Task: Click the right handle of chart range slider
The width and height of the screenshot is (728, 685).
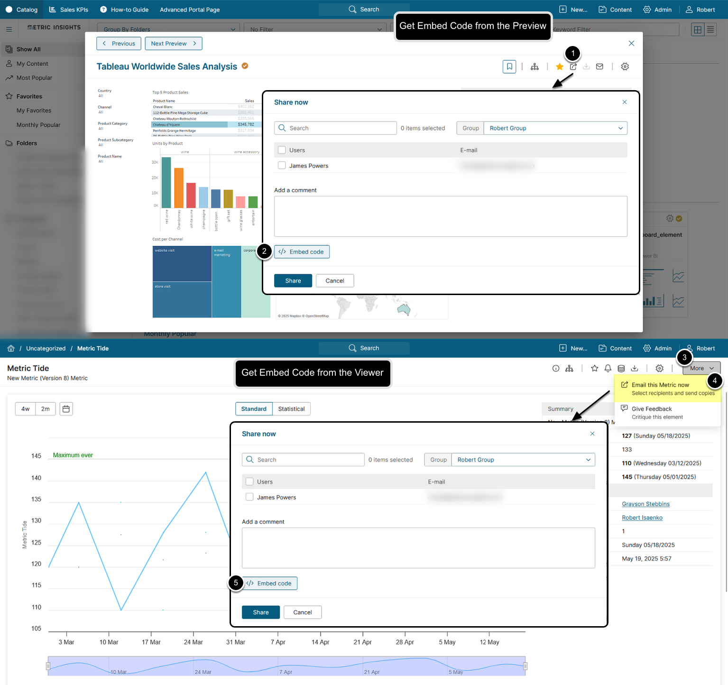Action: pyautogui.click(x=525, y=666)
